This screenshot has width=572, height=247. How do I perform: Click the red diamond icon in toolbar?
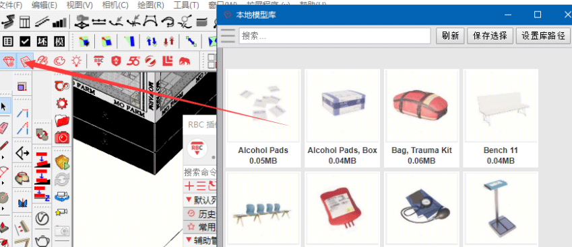coord(8,61)
